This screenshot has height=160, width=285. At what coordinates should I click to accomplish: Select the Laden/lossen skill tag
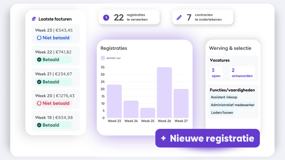pyautogui.click(x=222, y=113)
